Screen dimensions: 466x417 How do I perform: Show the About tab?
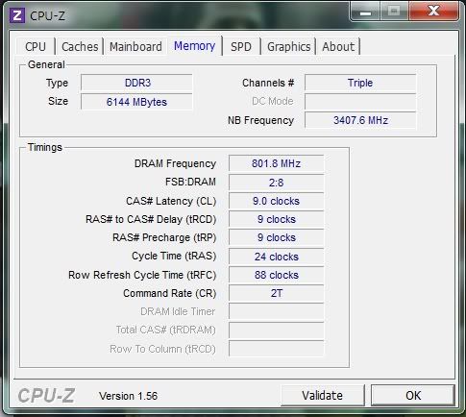tap(338, 47)
